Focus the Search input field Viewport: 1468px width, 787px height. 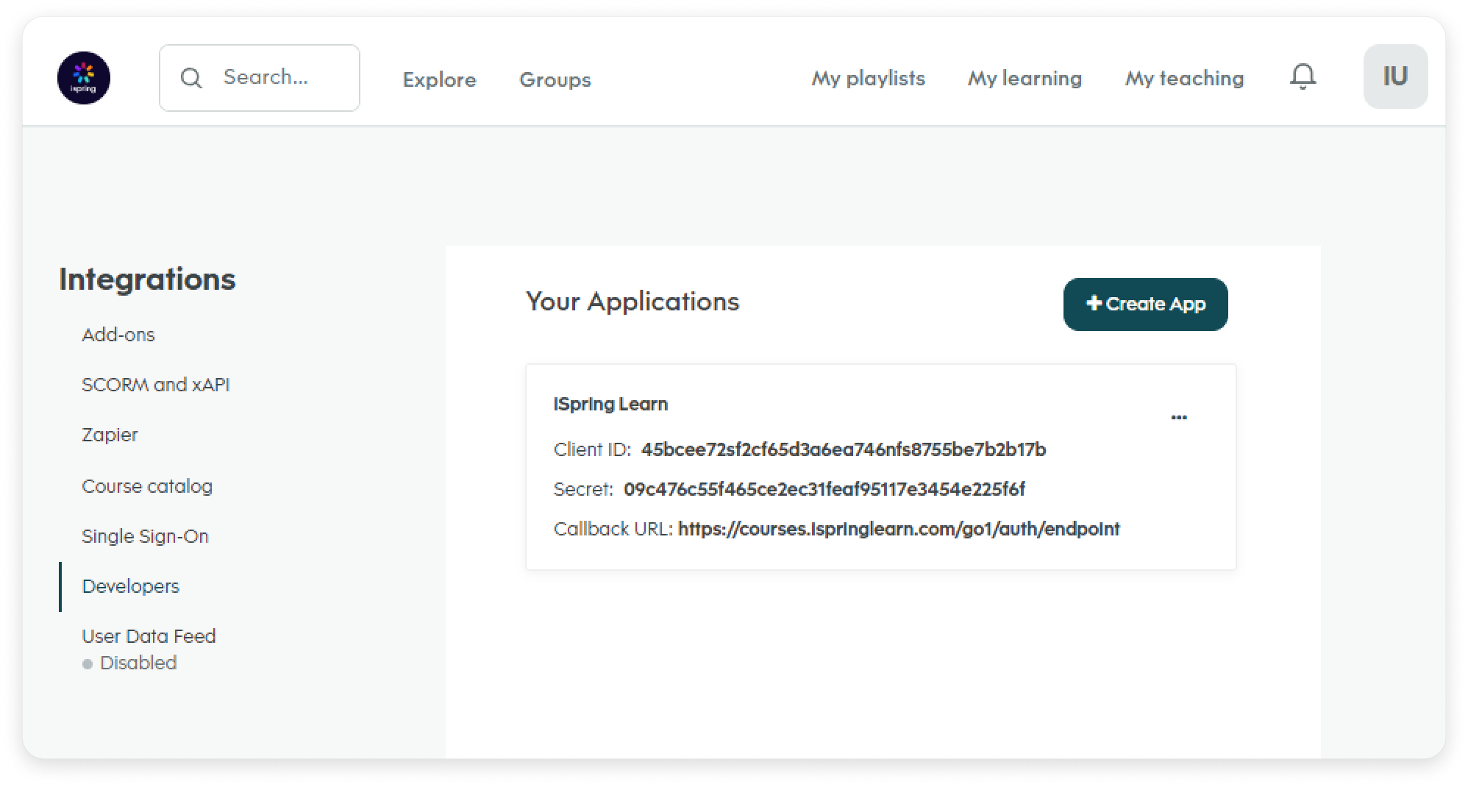[x=260, y=78]
